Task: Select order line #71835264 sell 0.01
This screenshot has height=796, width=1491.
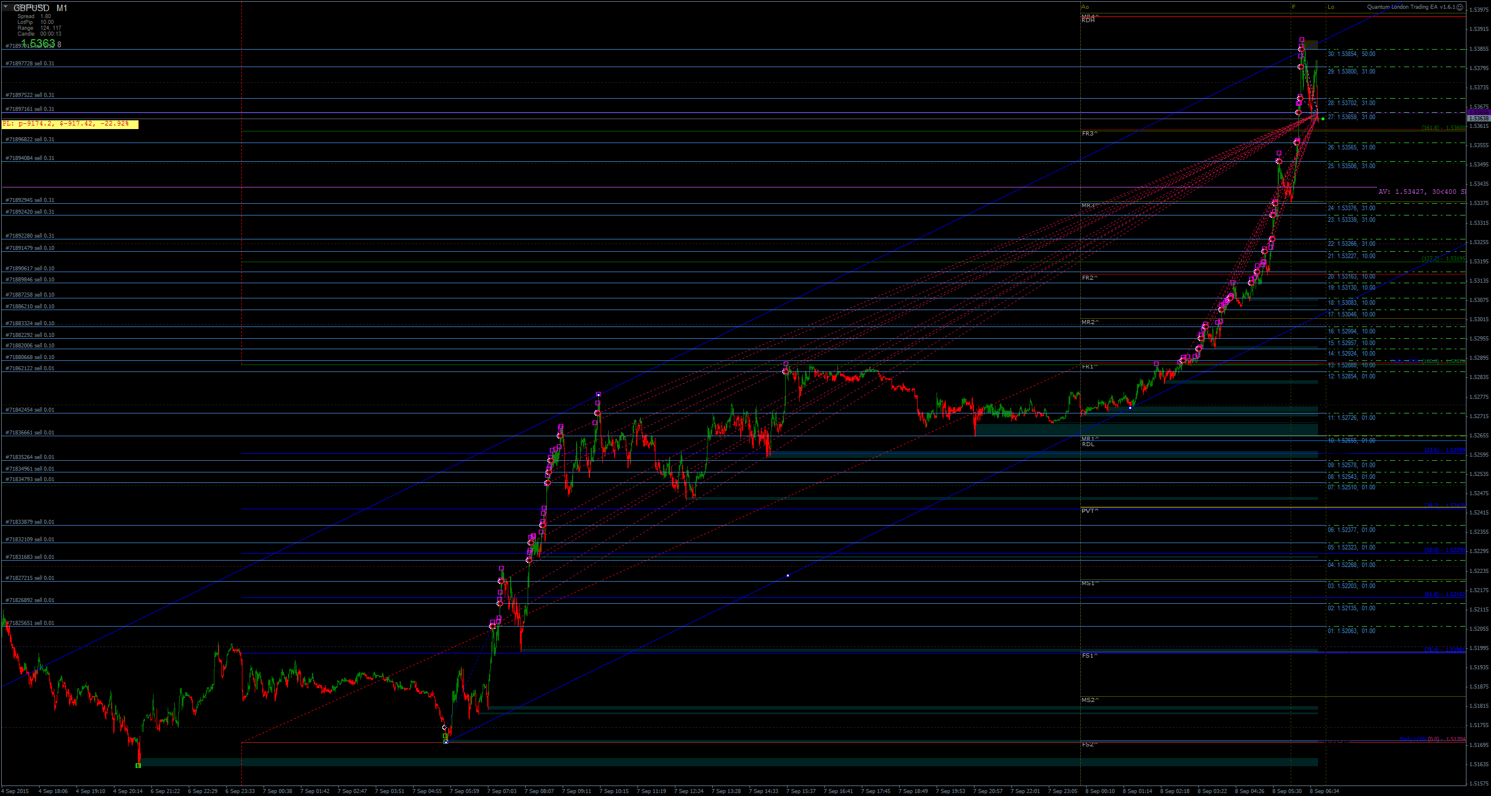Action: click(x=30, y=457)
